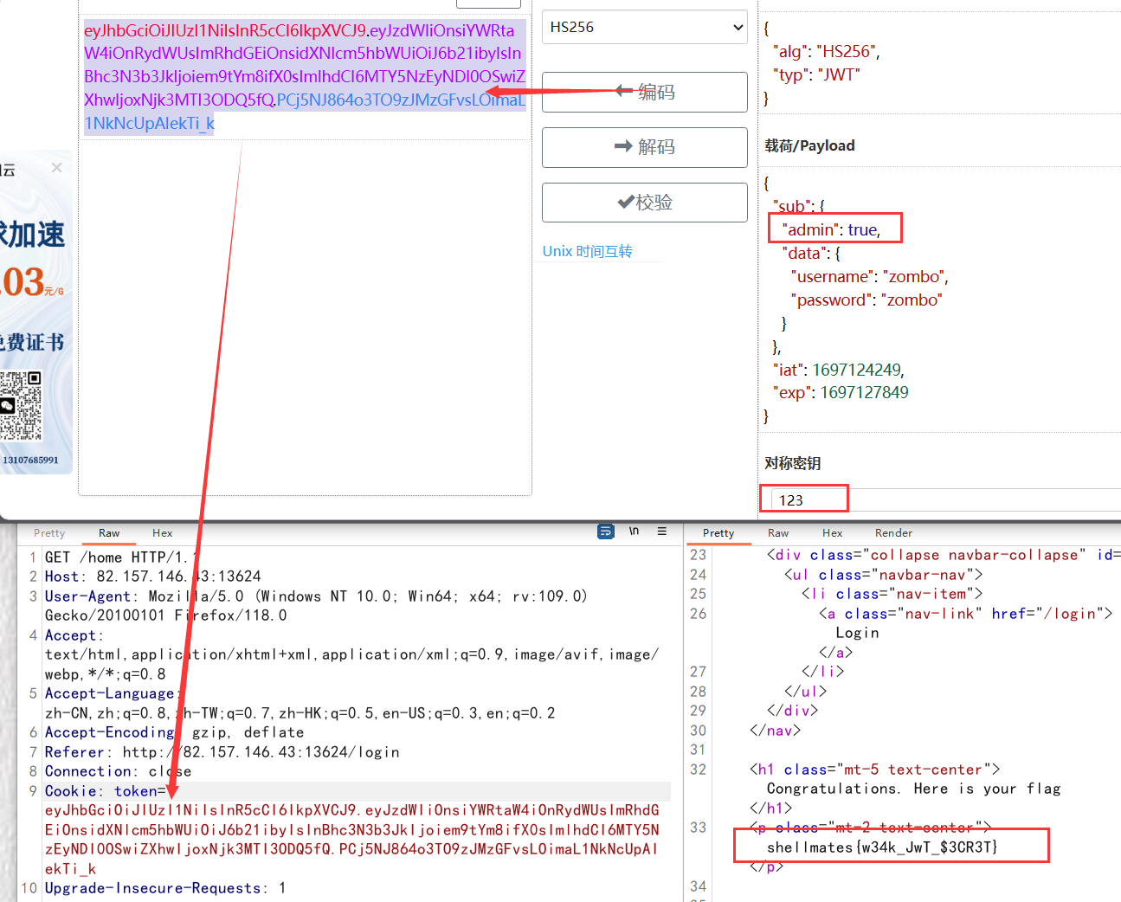1121x902 pixels.
Task: Switch response panel to Raw tab
Action: tap(778, 533)
